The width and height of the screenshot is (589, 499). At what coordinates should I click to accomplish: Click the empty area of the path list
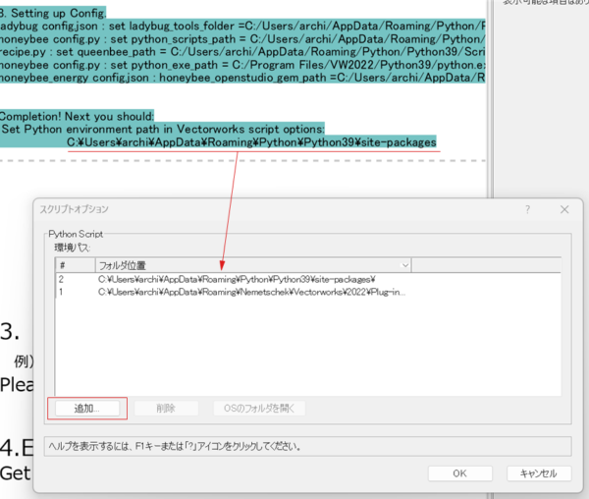click(314, 344)
